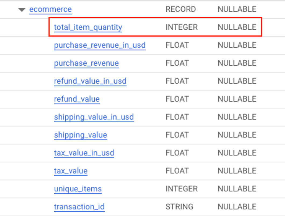Collapse the ecommerce record triangle
Image resolution: width=285 pixels, height=216 pixels.
pos(22,10)
